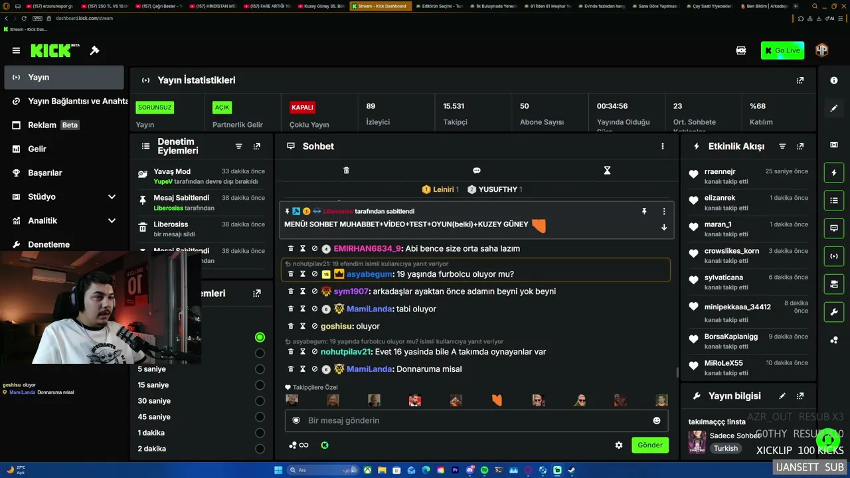Open Gelir page in sidebar
Viewport: 850px width, 478px height.
[x=64, y=149]
